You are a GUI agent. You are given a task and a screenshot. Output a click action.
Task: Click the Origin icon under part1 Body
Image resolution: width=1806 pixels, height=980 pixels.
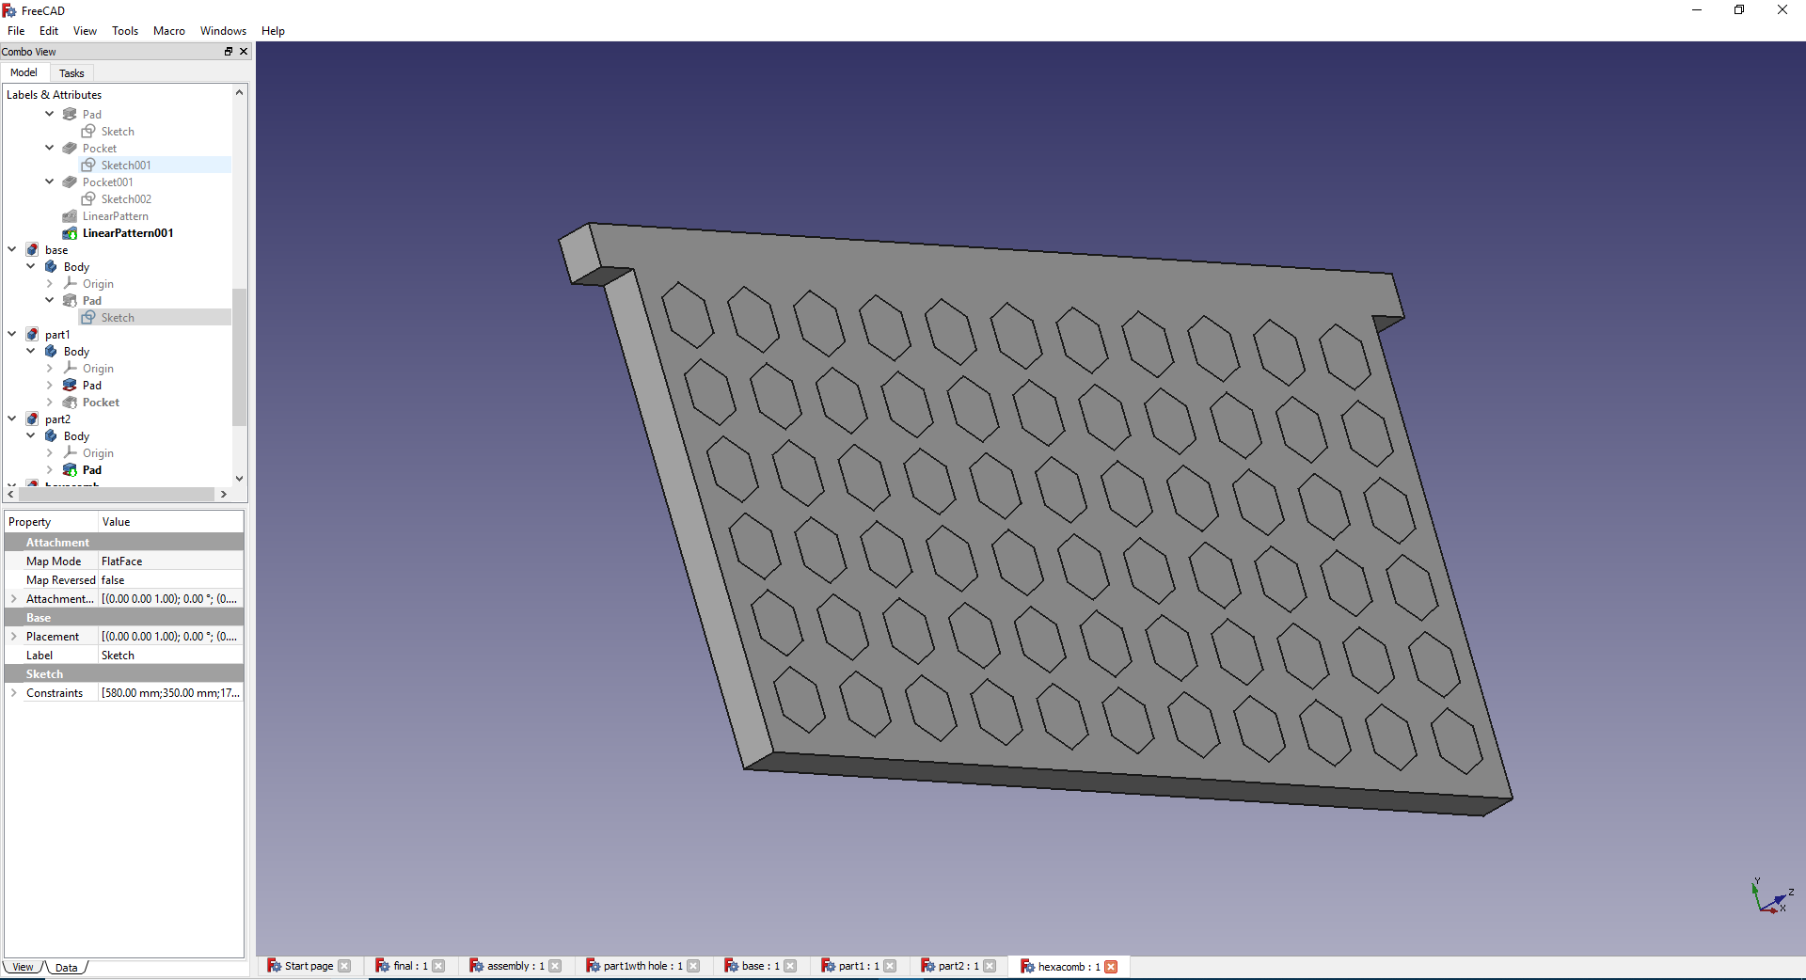pos(70,368)
